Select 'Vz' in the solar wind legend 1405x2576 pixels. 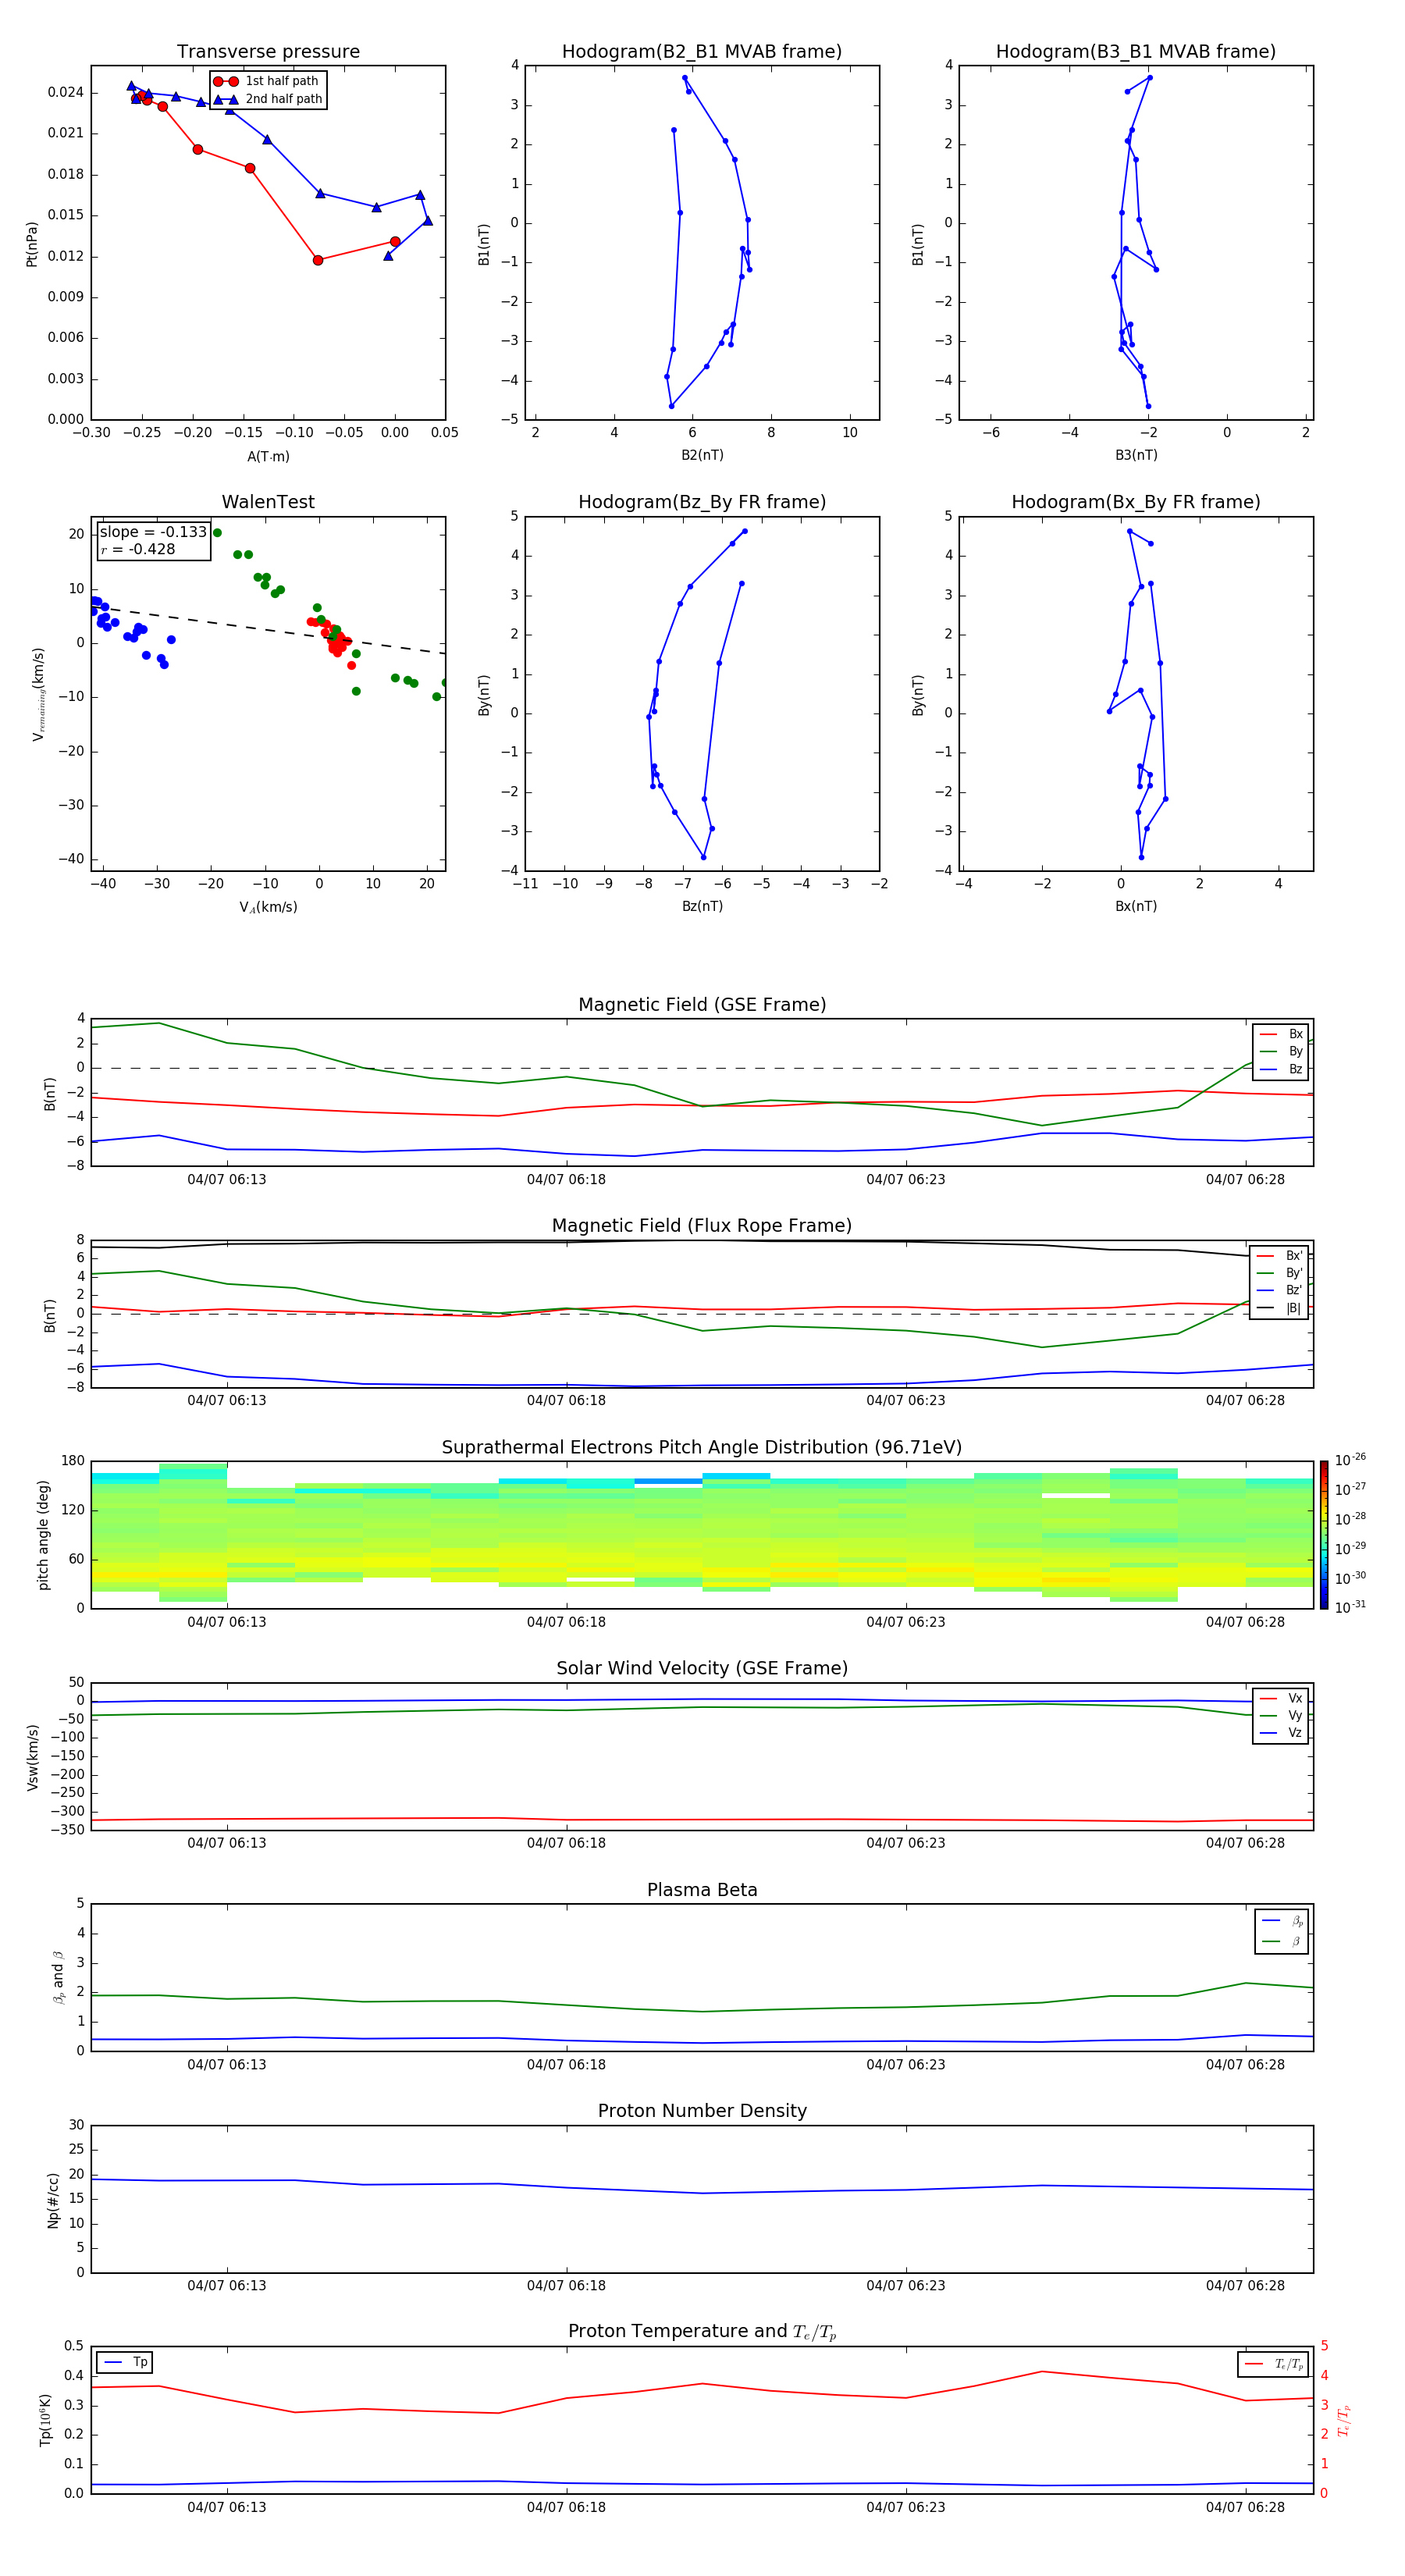click(1281, 1733)
